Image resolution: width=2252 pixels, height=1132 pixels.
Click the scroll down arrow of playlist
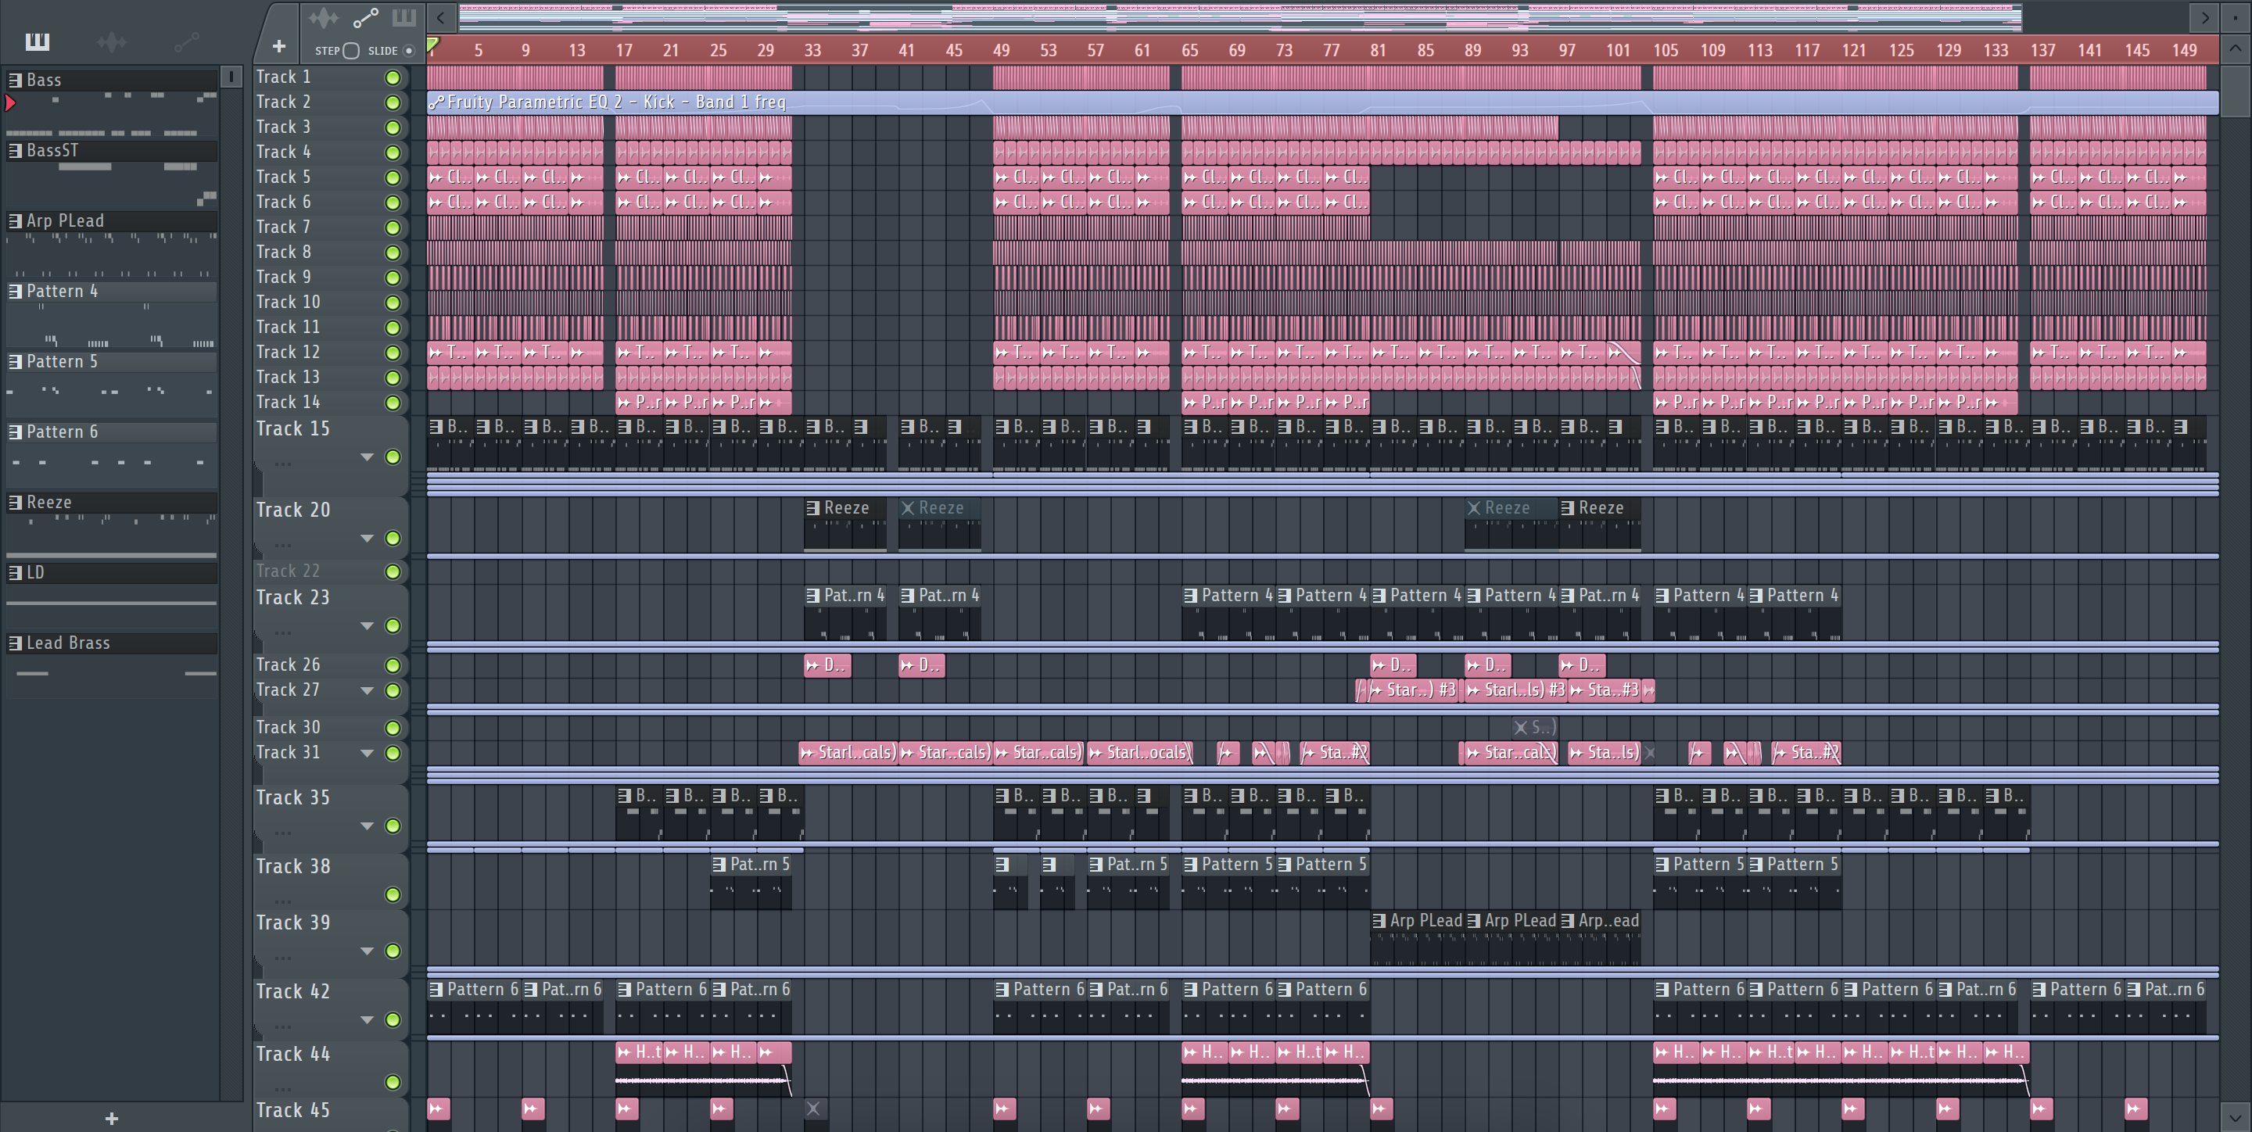point(2235,1117)
